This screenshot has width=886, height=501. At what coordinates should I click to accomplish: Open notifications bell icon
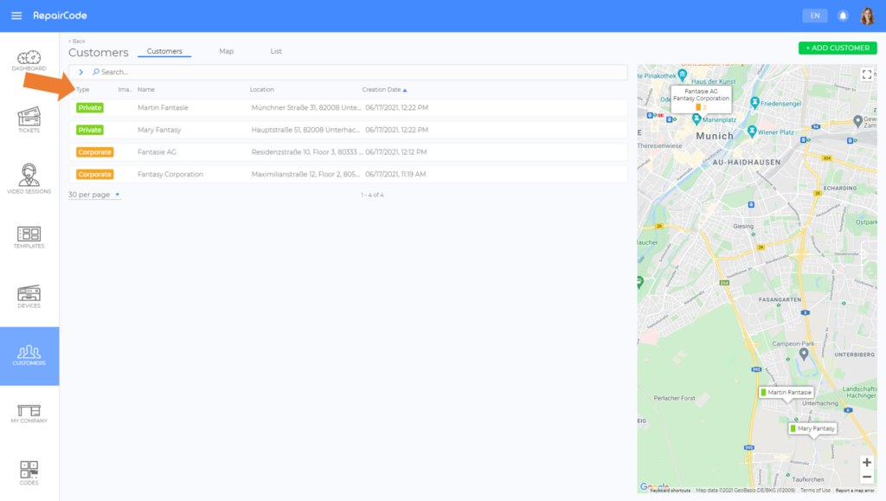843,16
